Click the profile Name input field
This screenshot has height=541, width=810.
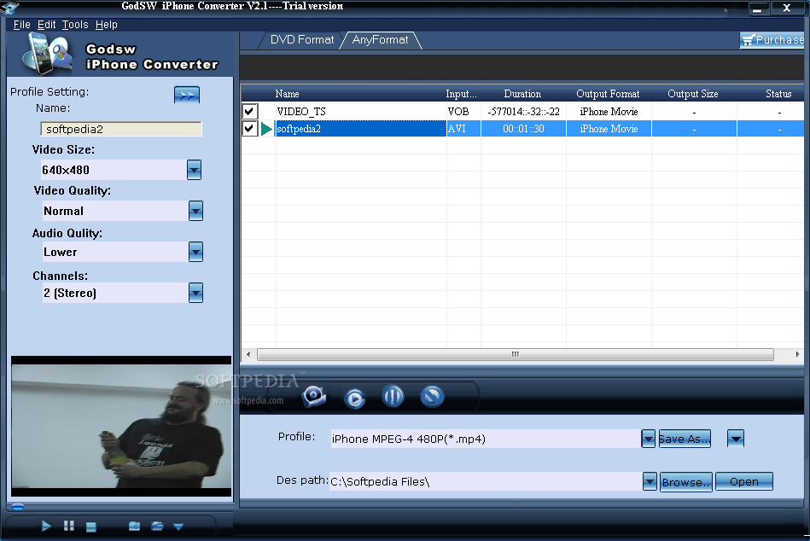click(121, 129)
